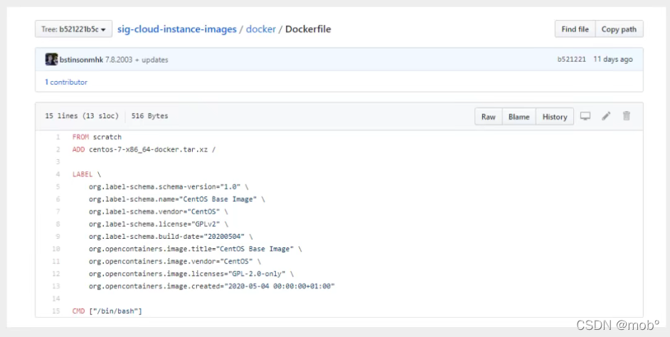View the 1 contributor list
670x337 pixels.
click(66, 82)
